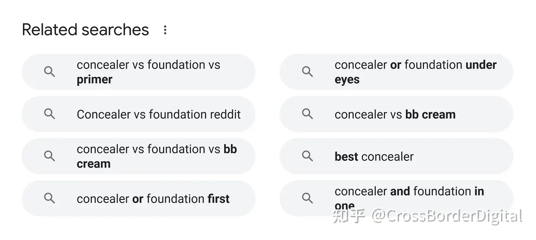Viewport: 536px width, 240px height.
Task: Open 'Concealer vs foundation reddit' suggestion text
Action: tap(159, 114)
